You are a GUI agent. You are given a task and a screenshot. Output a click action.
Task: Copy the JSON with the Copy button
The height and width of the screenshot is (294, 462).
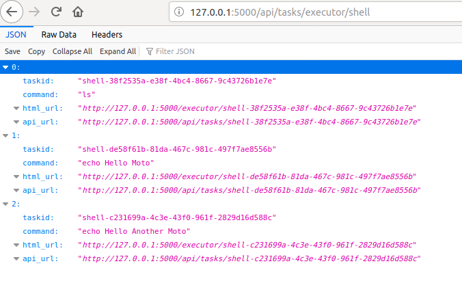[36, 51]
